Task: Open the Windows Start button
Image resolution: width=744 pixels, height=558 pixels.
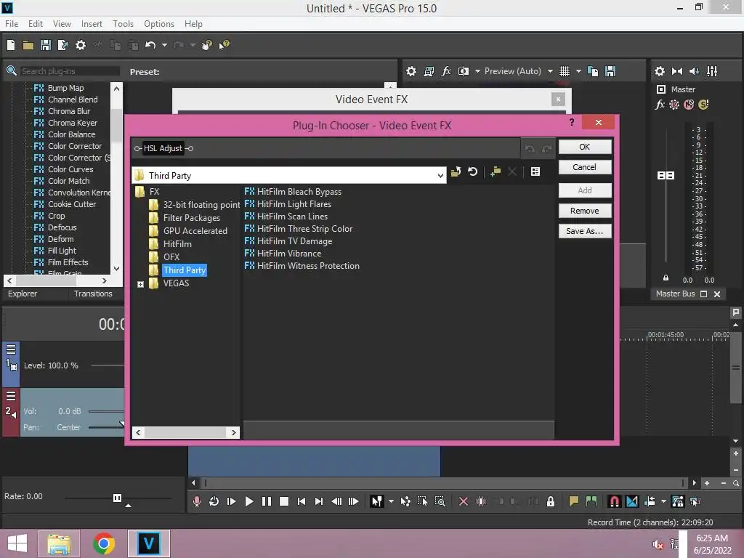Action: click(17, 543)
